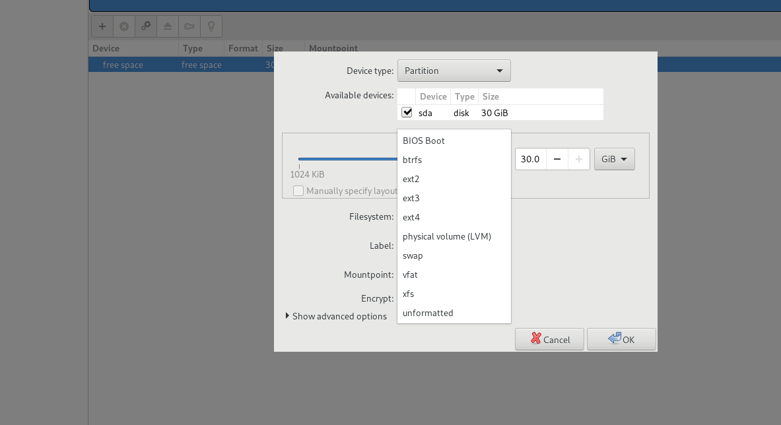Open the edit device gears icon
This screenshot has height=425, width=781.
(146, 26)
